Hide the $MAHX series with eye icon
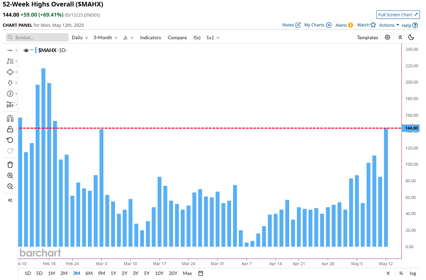The image size is (426, 280). (x=26, y=50)
